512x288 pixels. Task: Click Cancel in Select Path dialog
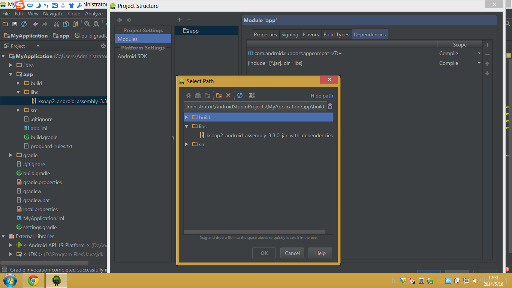292,253
